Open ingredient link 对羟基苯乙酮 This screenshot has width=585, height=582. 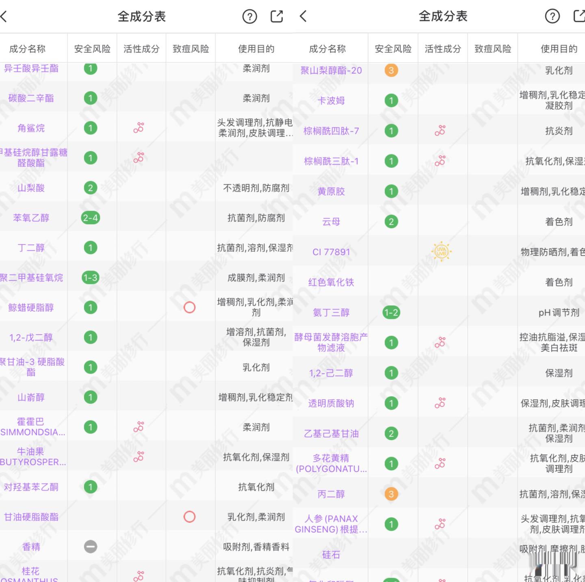click(31, 487)
